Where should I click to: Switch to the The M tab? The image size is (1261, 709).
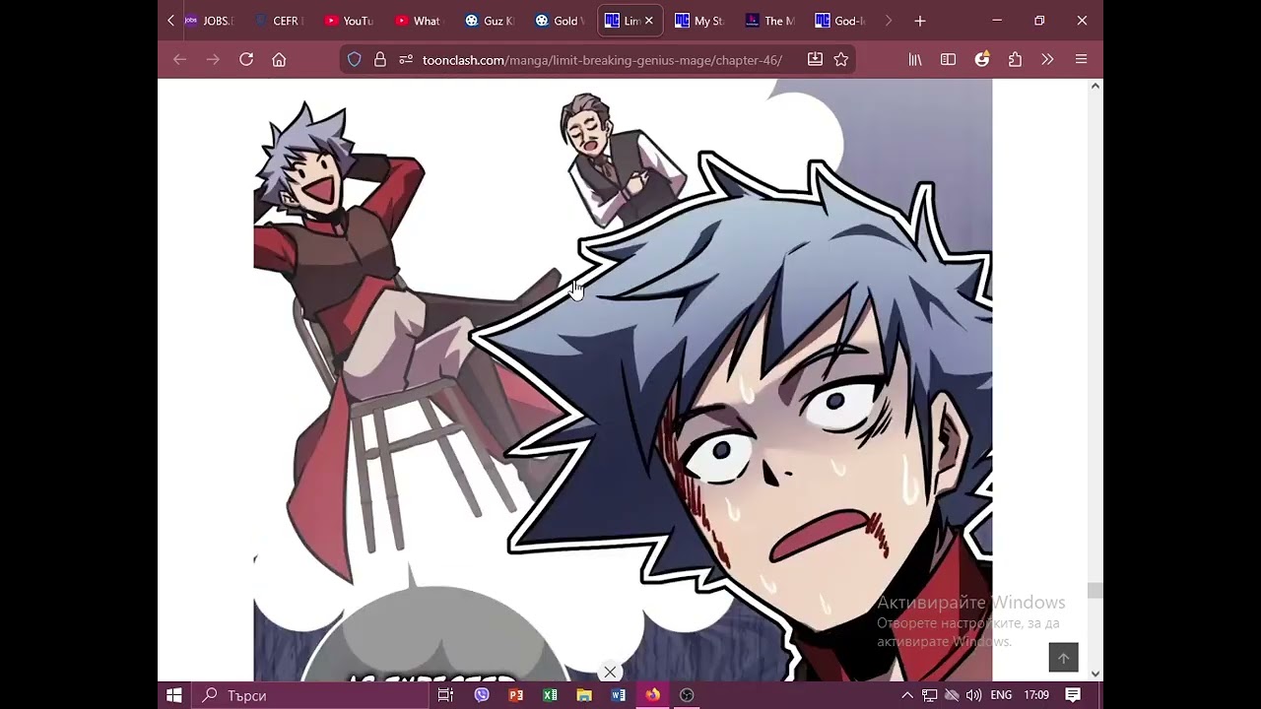771,21
